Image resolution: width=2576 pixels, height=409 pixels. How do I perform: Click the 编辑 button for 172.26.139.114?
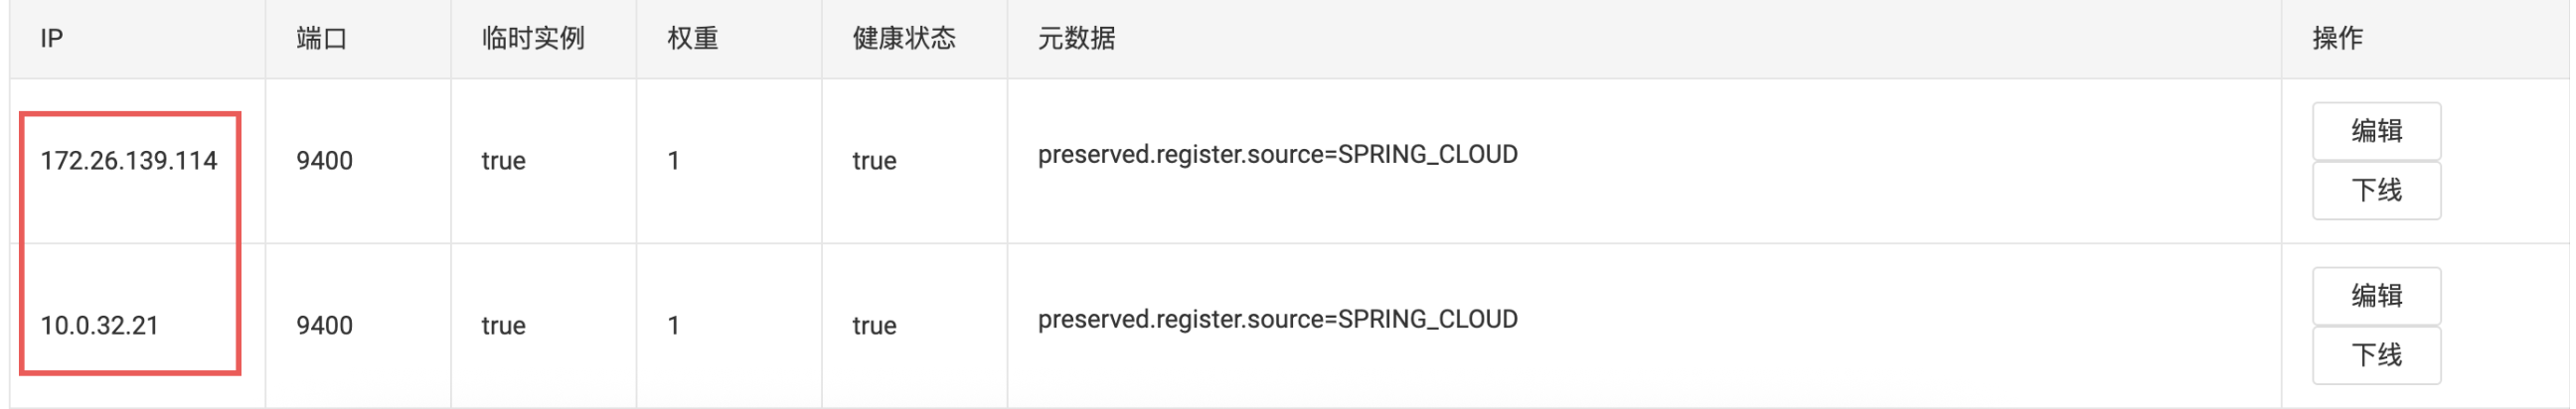2375,131
